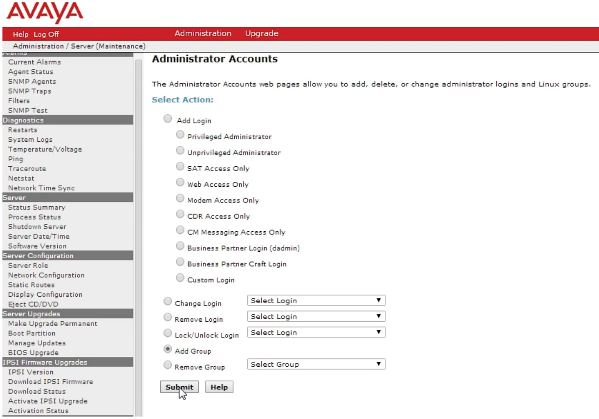Select the Remove Login radio button

[x=168, y=317]
